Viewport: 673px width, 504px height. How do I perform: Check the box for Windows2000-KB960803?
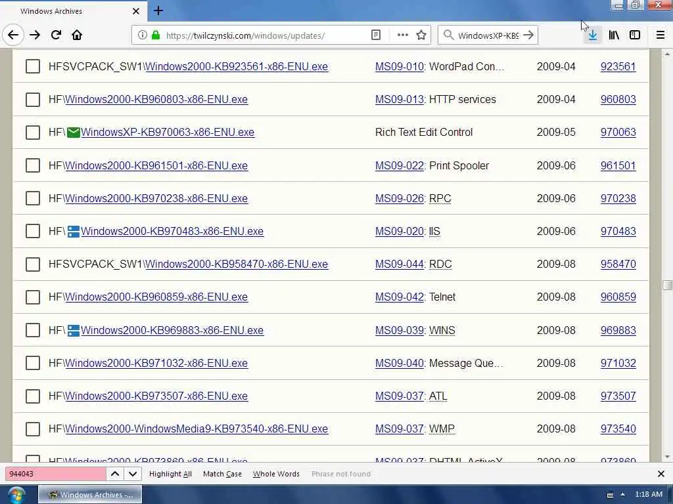[x=33, y=100]
